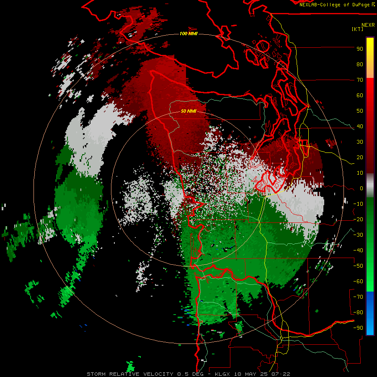The height and width of the screenshot is (377, 377).
Task: Pick the yellow-orange band atop the color scale
Action: click(x=370, y=58)
